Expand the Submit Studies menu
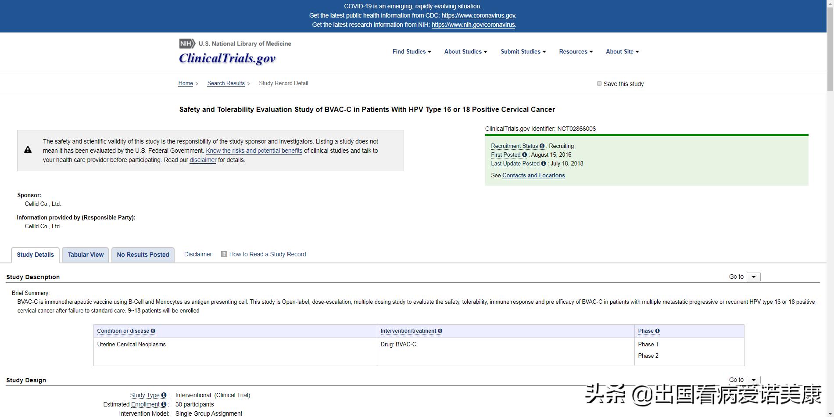The height and width of the screenshot is (417, 834). point(523,51)
